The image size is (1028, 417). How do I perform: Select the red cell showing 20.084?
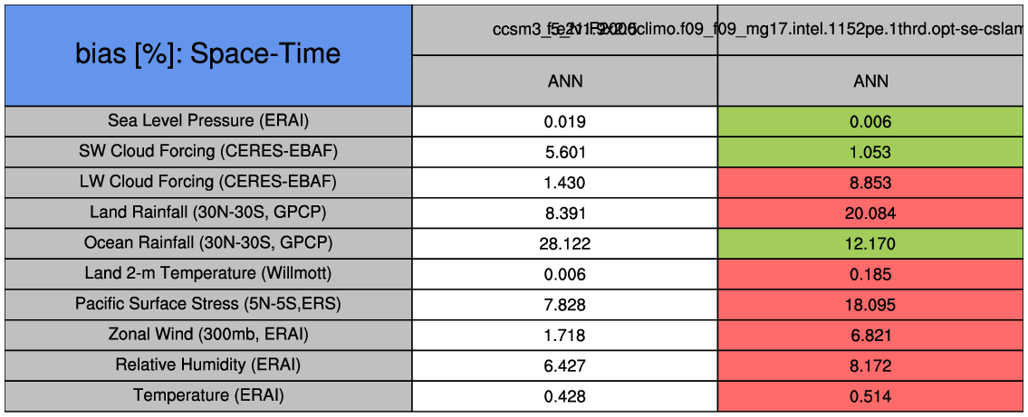(x=870, y=213)
